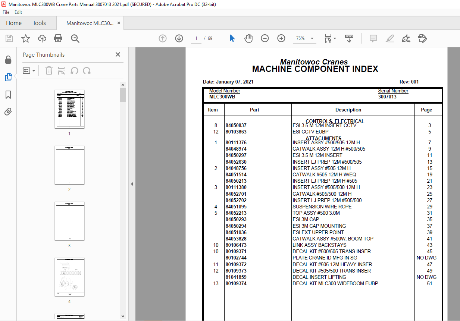Zoom out with minus icon
460x321 pixels.
click(265, 38)
